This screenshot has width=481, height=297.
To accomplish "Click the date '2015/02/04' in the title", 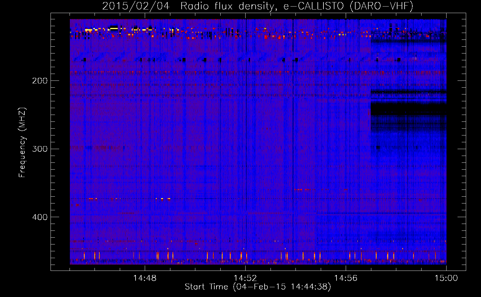I will [136, 6].
